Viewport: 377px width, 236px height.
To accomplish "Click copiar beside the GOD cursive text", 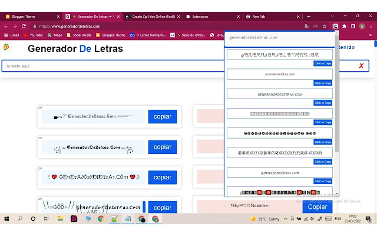I will (163, 207).
